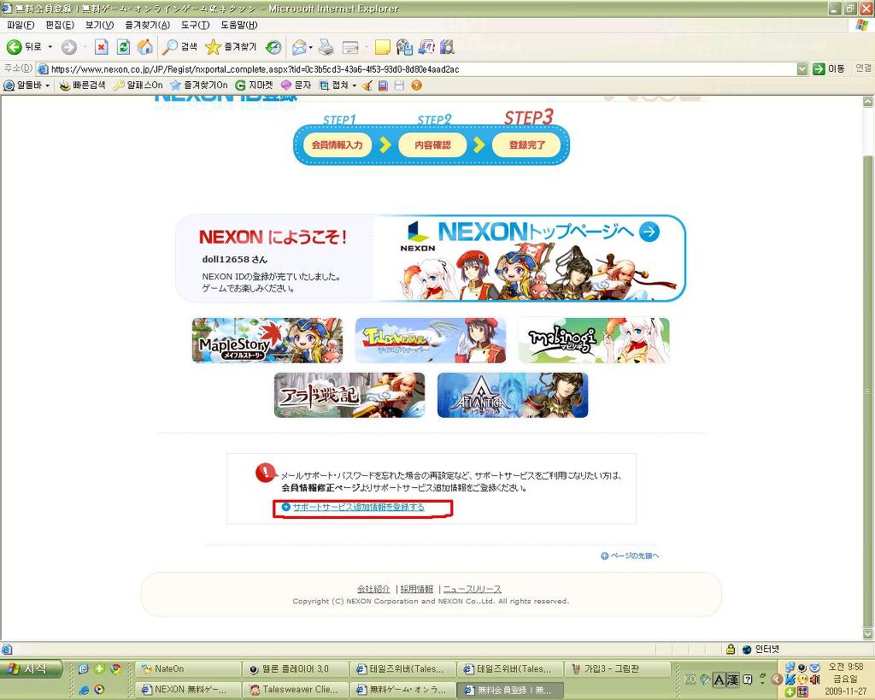
Task: Click the 빠른검색 quick search button
Action: pyautogui.click(x=83, y=85)
